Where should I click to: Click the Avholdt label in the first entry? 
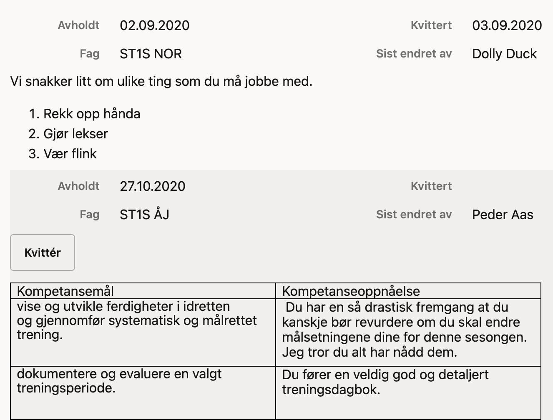(x=78, y=25)
